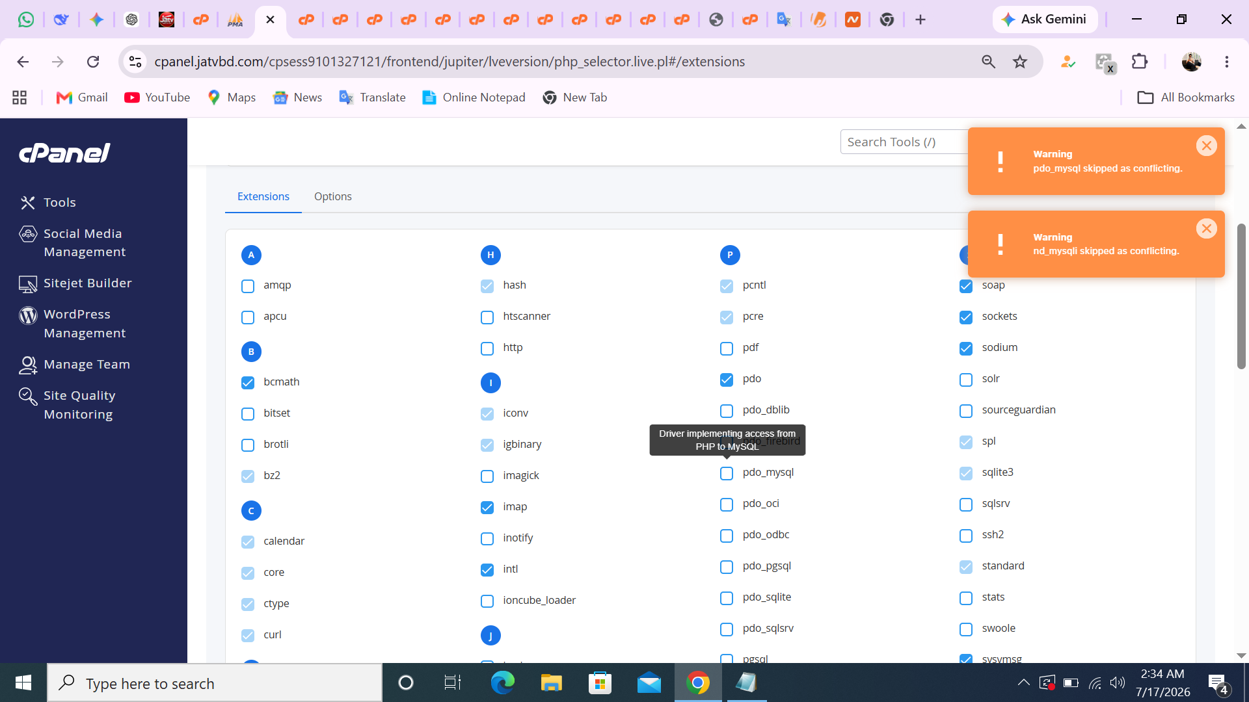
Task: Open the Tools sidebar item
Action: click(47, 202)
